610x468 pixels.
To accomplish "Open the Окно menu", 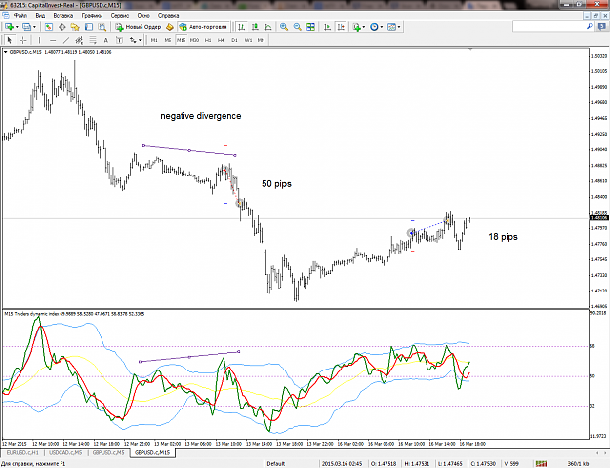I will (143, 16).
